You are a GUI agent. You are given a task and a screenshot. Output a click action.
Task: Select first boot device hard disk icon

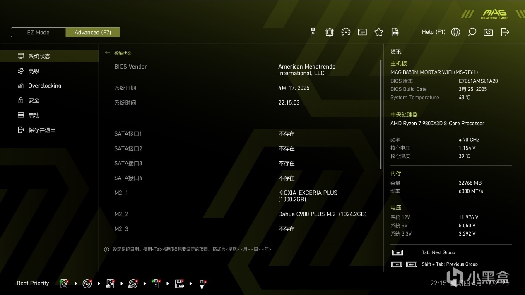coord(64,283)
